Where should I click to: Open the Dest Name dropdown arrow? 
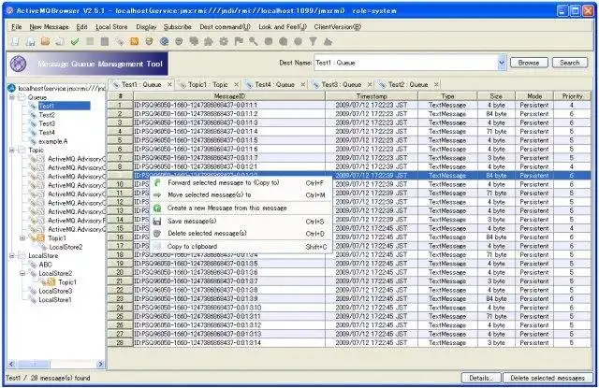point(502,63)
